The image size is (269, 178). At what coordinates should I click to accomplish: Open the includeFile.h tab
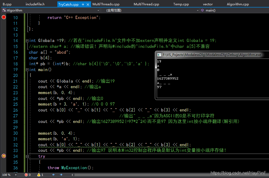click(35, 4)
